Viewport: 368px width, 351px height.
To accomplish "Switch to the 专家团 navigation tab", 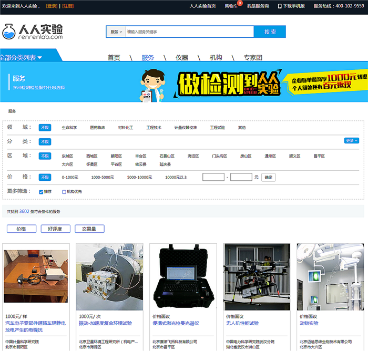I will coord(253,57).
